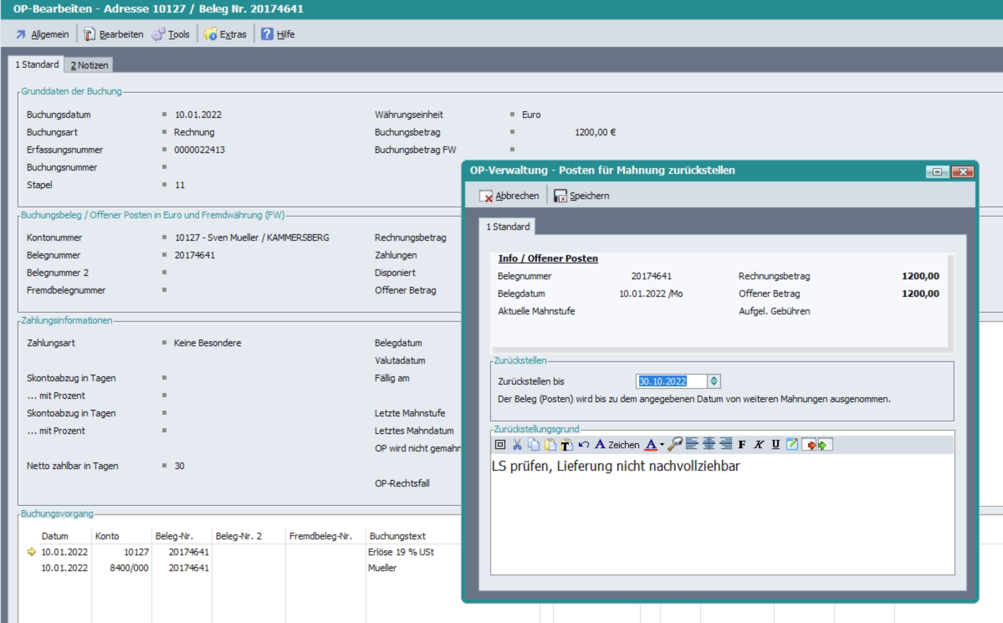
Task: Toggle italic formatting with K icon
Action: 758,444
